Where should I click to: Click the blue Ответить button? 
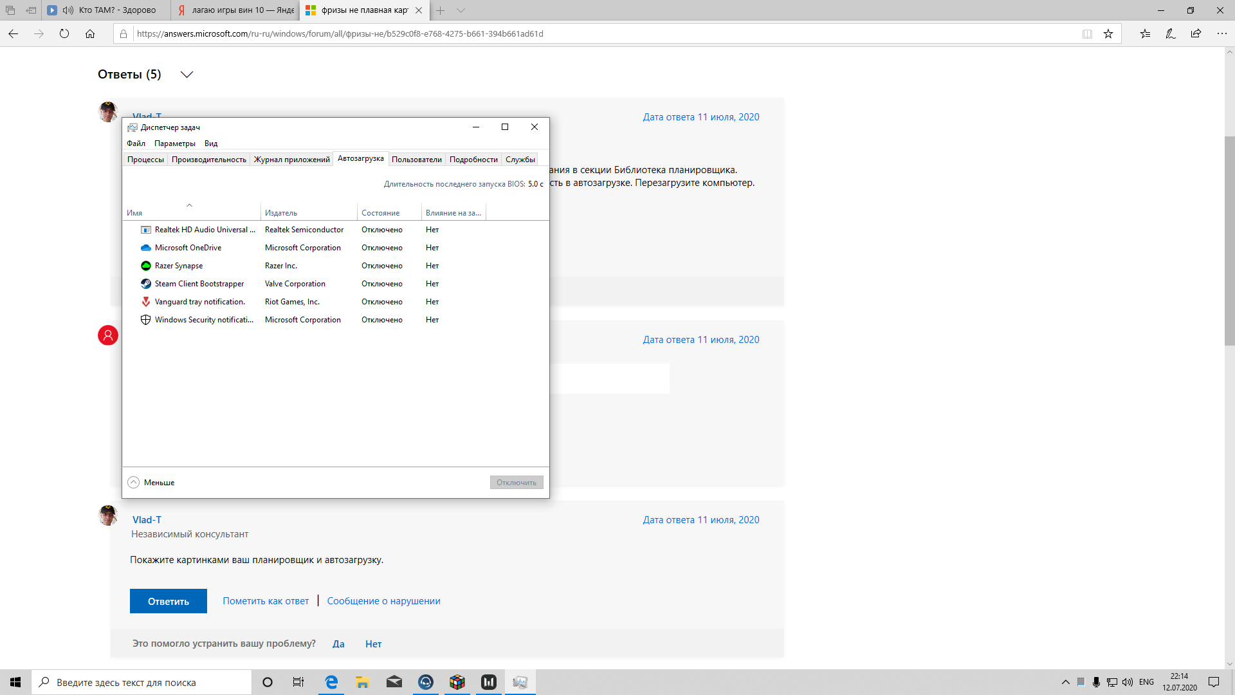coord(169,601)
